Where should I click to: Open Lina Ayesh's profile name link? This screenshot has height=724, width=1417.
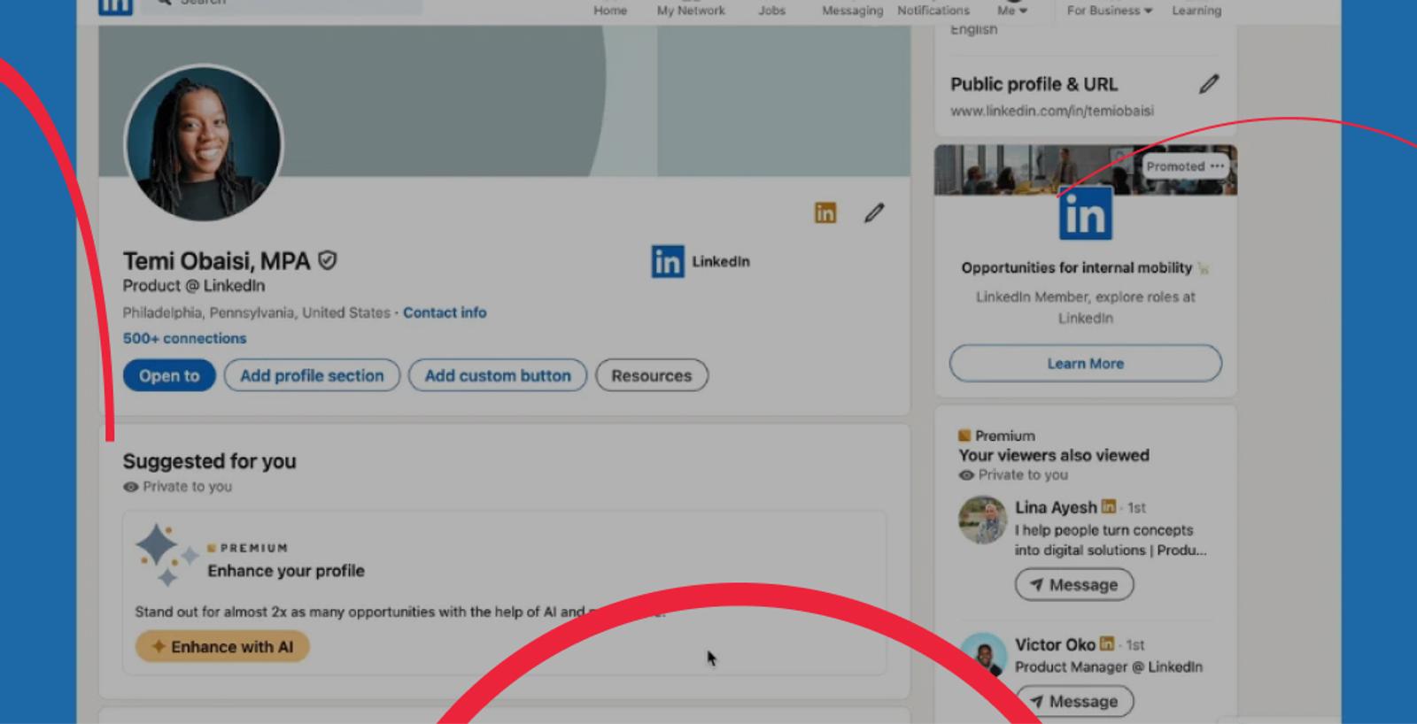[1056, 507]
